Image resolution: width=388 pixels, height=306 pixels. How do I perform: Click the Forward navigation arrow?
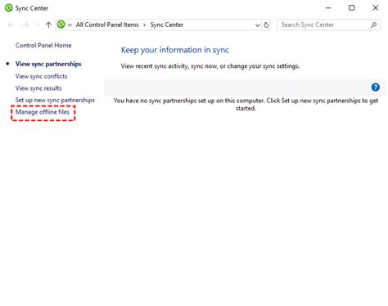25,25
